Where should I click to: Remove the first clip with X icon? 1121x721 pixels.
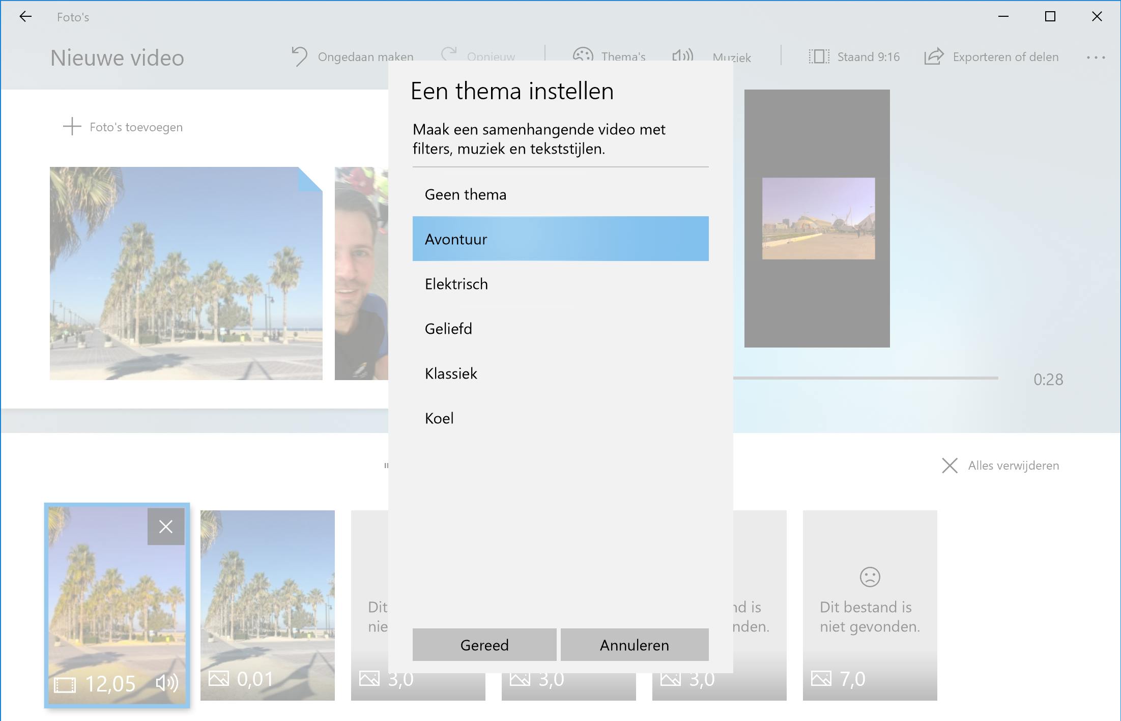(166, 527)
